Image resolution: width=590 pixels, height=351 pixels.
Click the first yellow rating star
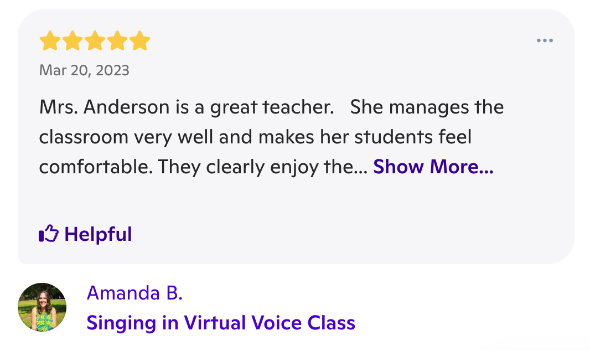coord(50,40)
